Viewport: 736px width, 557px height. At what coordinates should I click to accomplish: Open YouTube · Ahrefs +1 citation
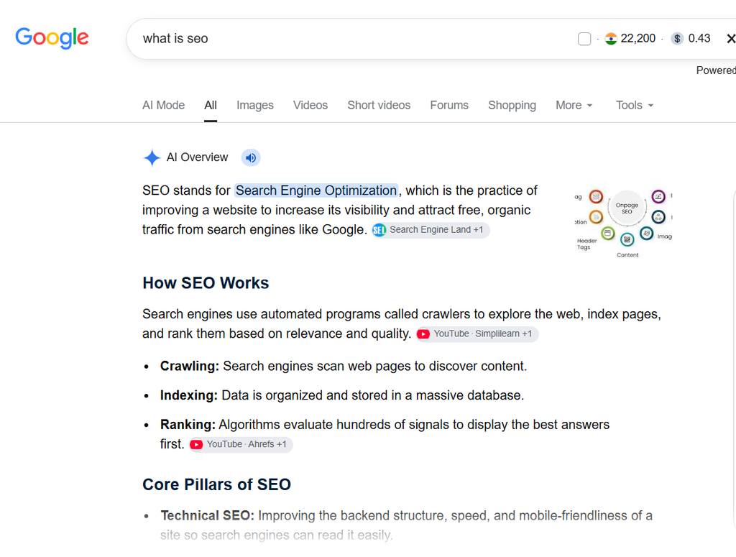tap(241, 444)
